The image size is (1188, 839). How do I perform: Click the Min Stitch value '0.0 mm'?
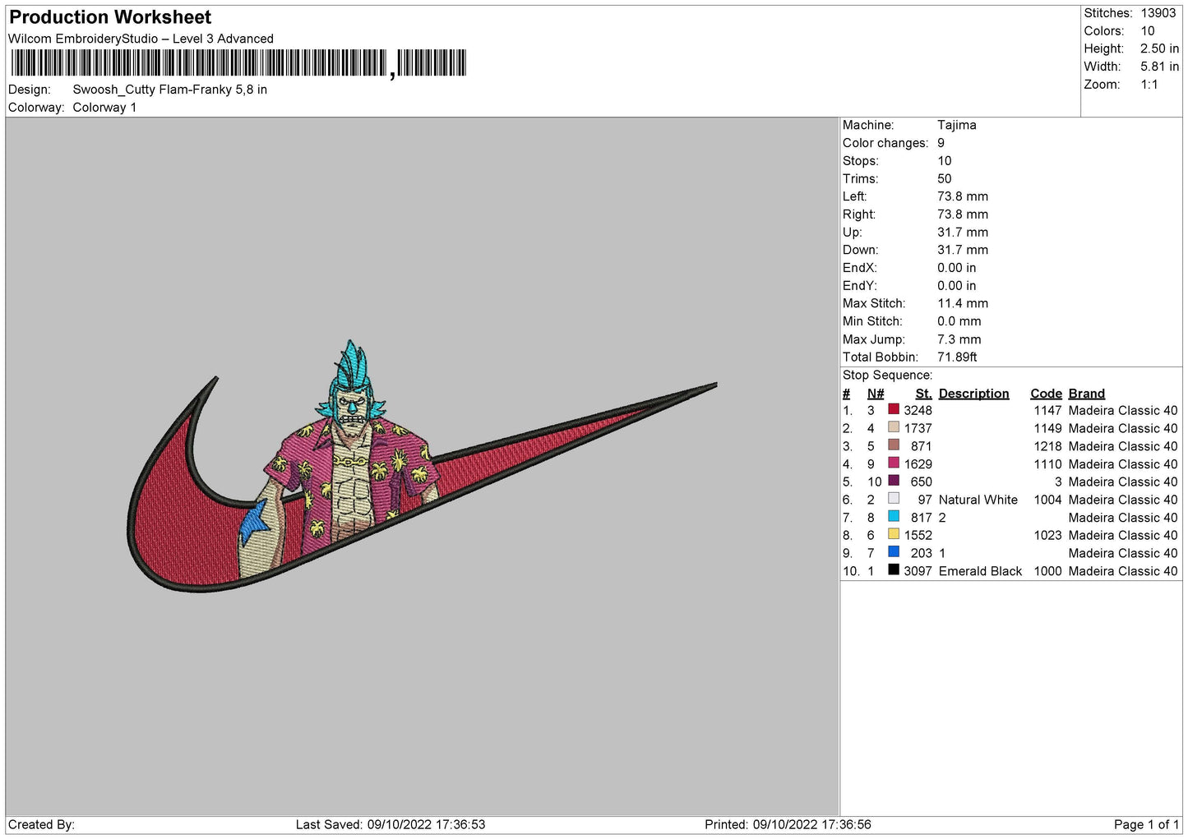959,321
